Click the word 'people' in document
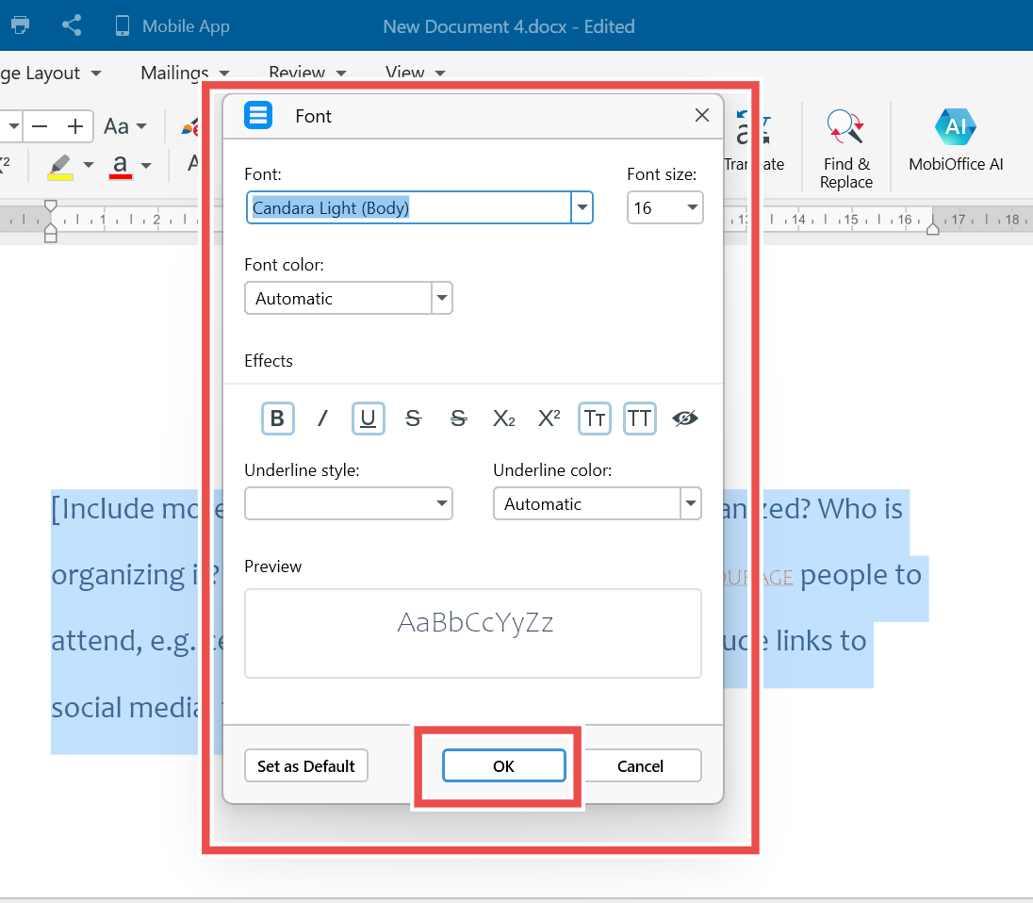 tap(843, 575)
